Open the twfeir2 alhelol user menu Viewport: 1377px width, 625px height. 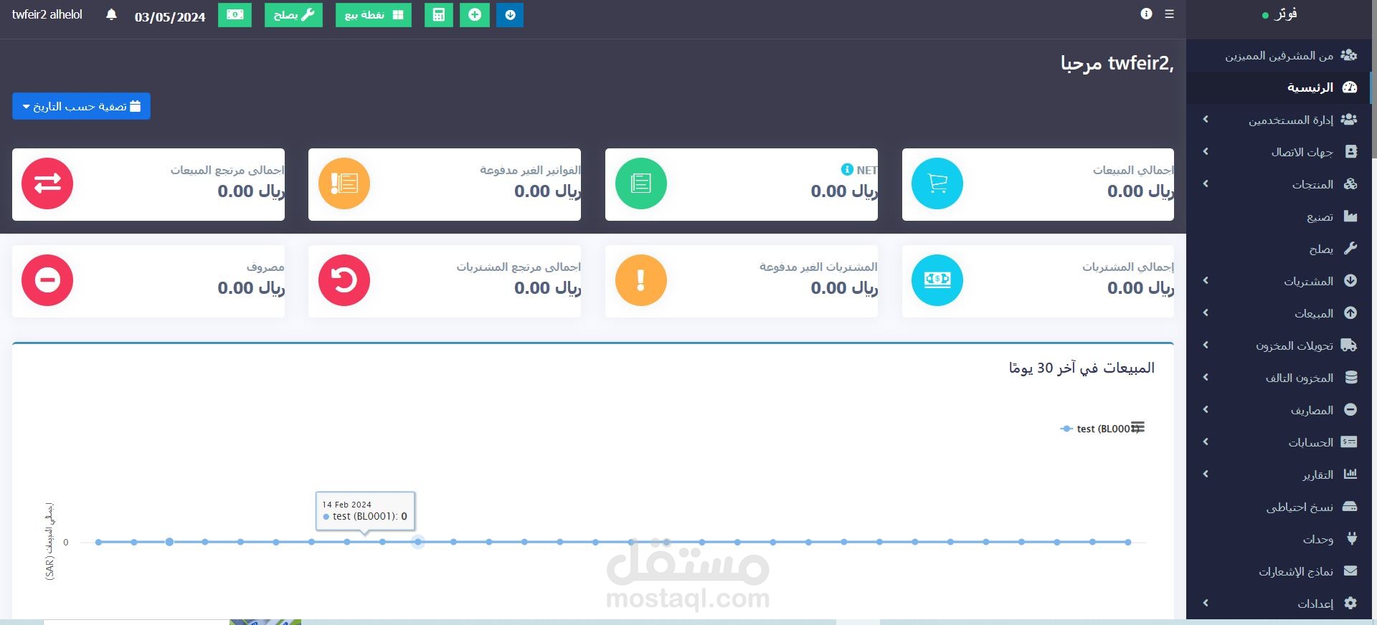click(47, 14)
